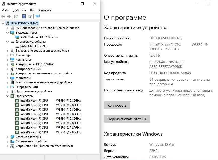Click the Мониторы category icon

tap(12, 78)
